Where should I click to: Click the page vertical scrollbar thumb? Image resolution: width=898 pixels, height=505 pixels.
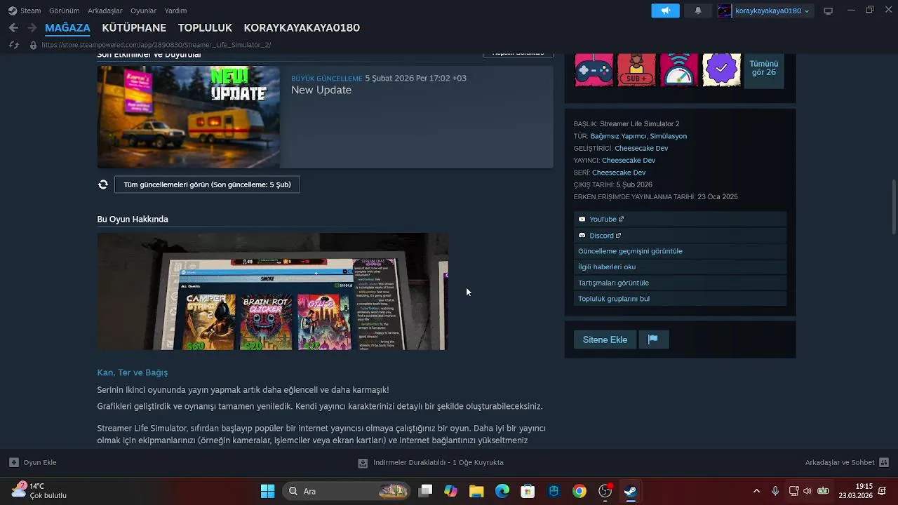click(x=893, y=207)
